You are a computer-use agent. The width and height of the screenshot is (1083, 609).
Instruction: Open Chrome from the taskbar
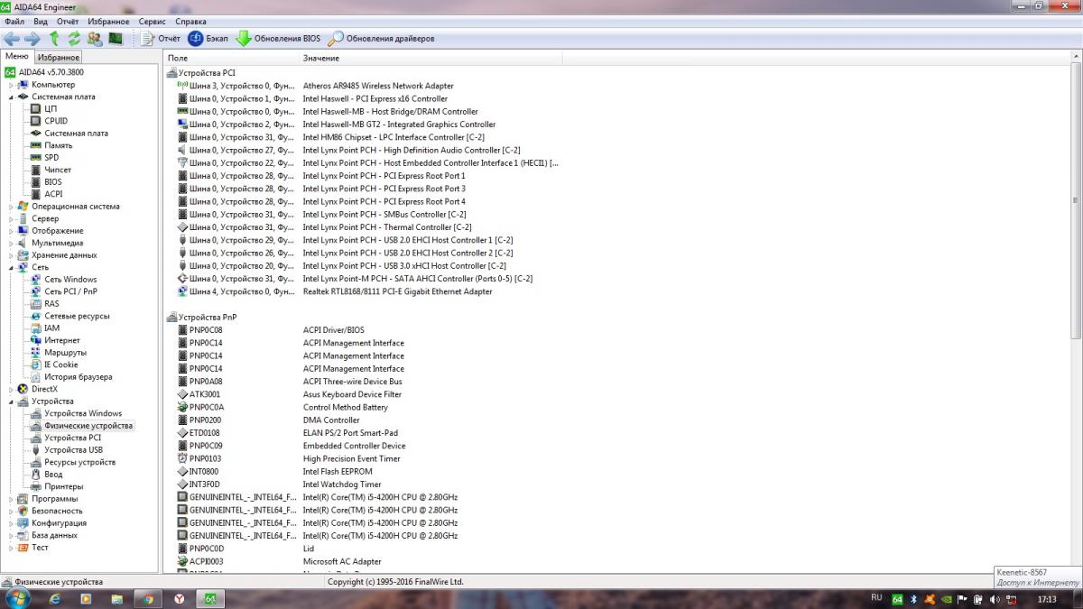(148, 598)
